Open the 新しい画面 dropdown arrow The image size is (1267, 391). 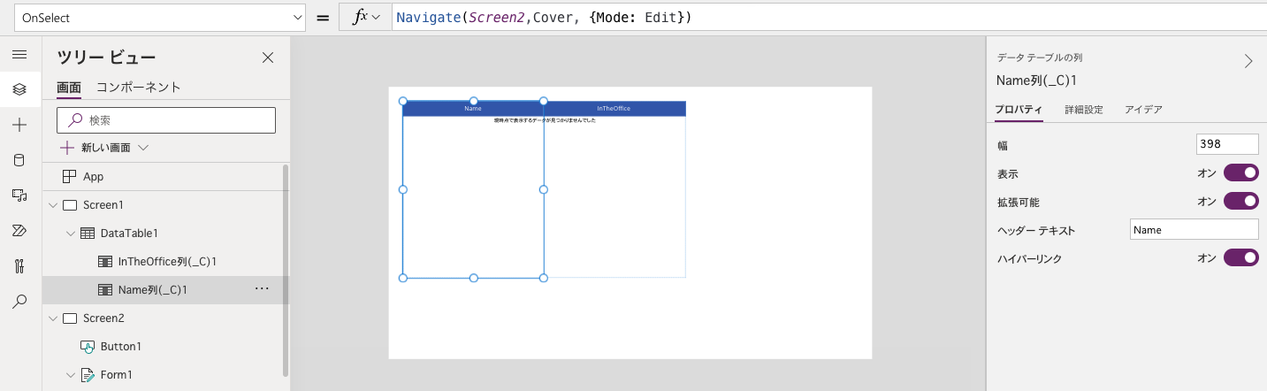click(143, 148)
